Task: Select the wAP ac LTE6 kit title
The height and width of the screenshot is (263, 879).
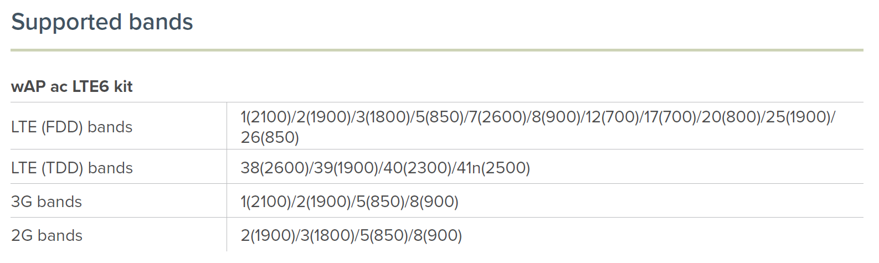Action: tap(72, 86)
